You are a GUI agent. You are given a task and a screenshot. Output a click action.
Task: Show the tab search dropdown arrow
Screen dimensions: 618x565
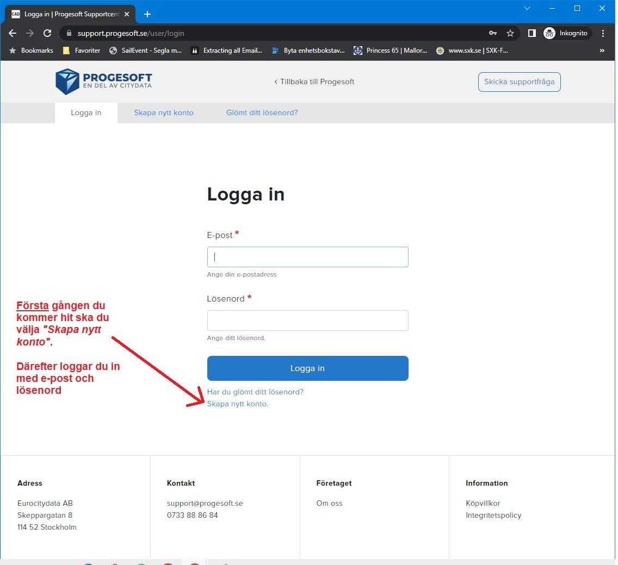(527, 8)
